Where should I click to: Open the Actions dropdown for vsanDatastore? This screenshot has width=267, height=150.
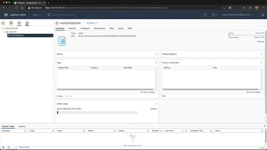[x=92, y=23]
